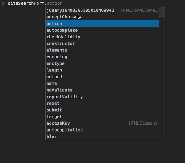Image resolution: width=185 pixels, height=163 pixels.
Task: Pick autocomplete property suggestion
Action: pos(102,30)
